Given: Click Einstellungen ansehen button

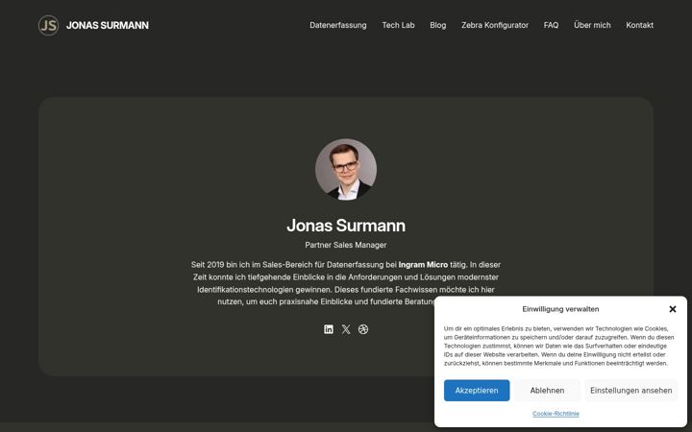Looking at the screenshot, I should click(x=631, y=390).
